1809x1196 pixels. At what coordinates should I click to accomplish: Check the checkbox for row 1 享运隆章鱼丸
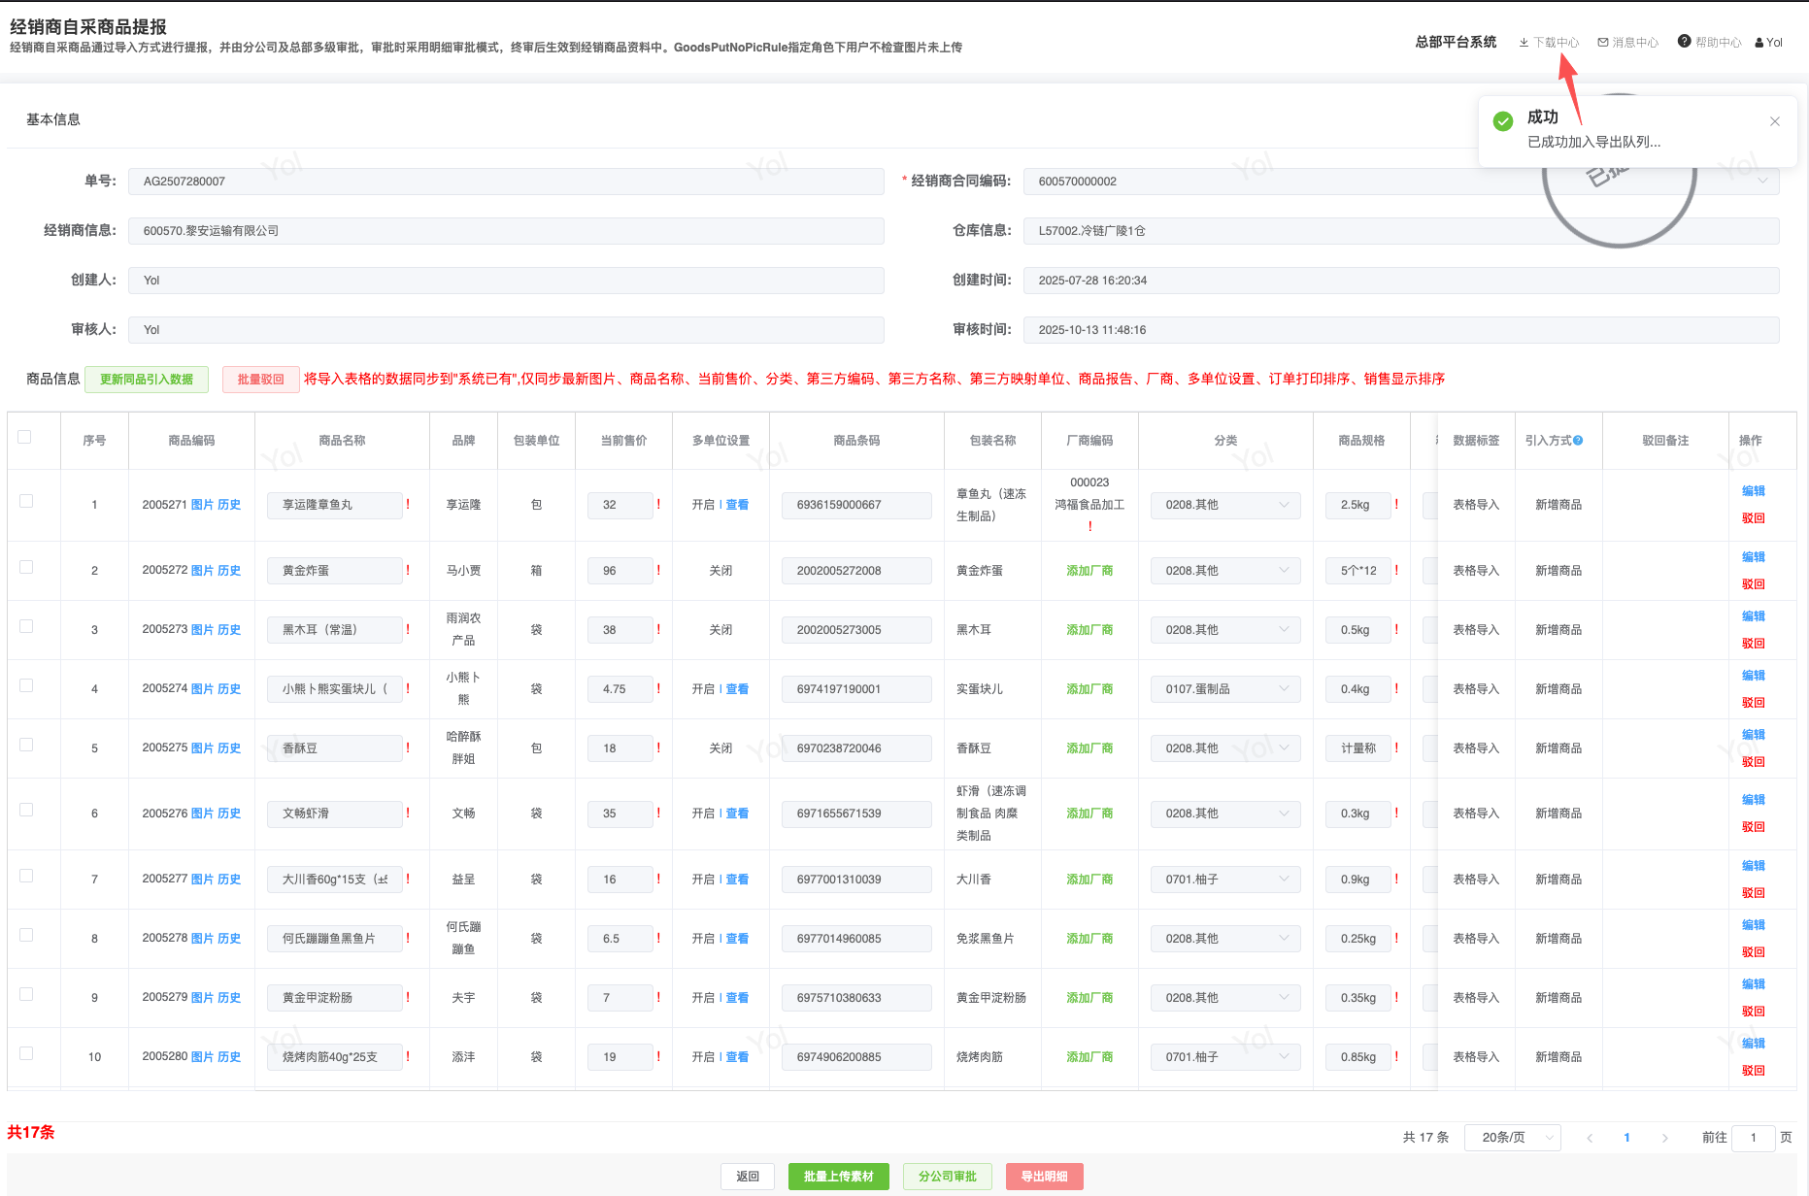26,501
